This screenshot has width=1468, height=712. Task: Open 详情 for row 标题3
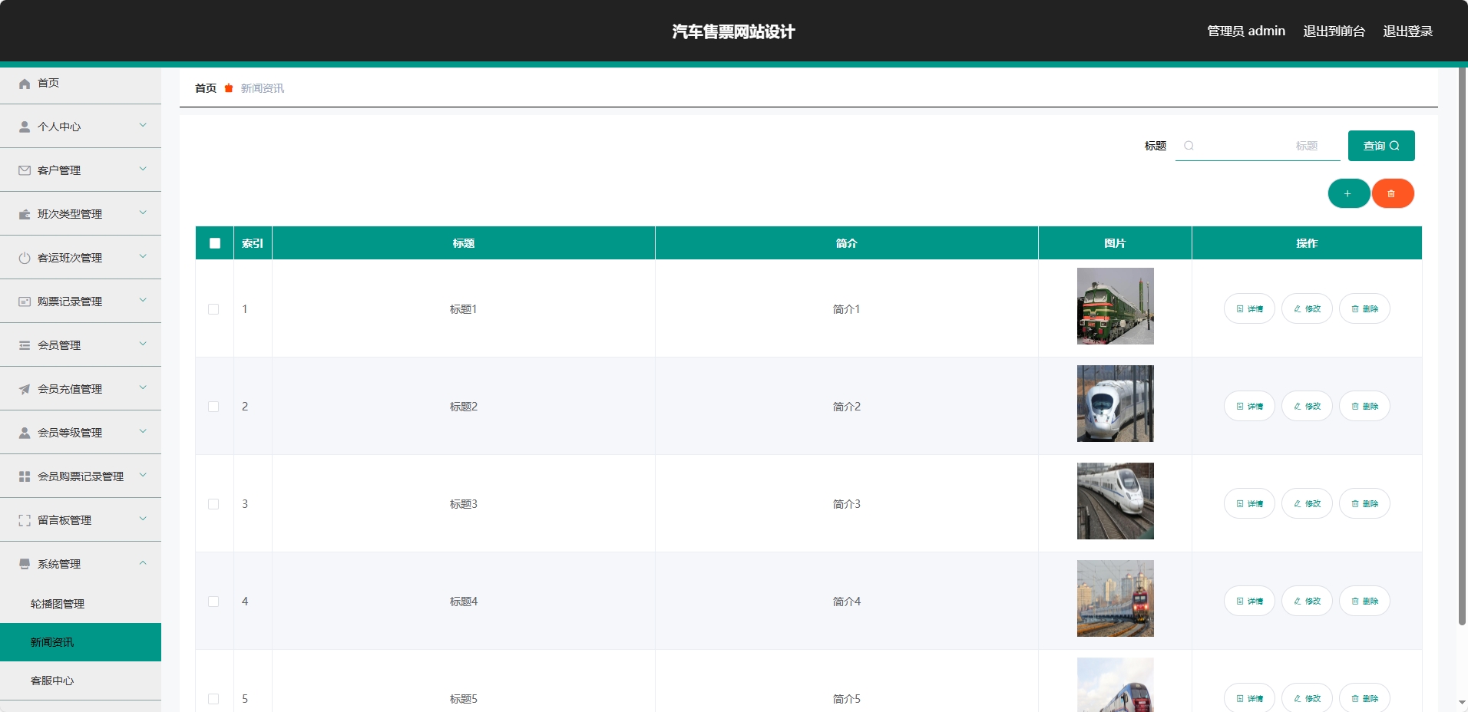tap(1249, 503)
